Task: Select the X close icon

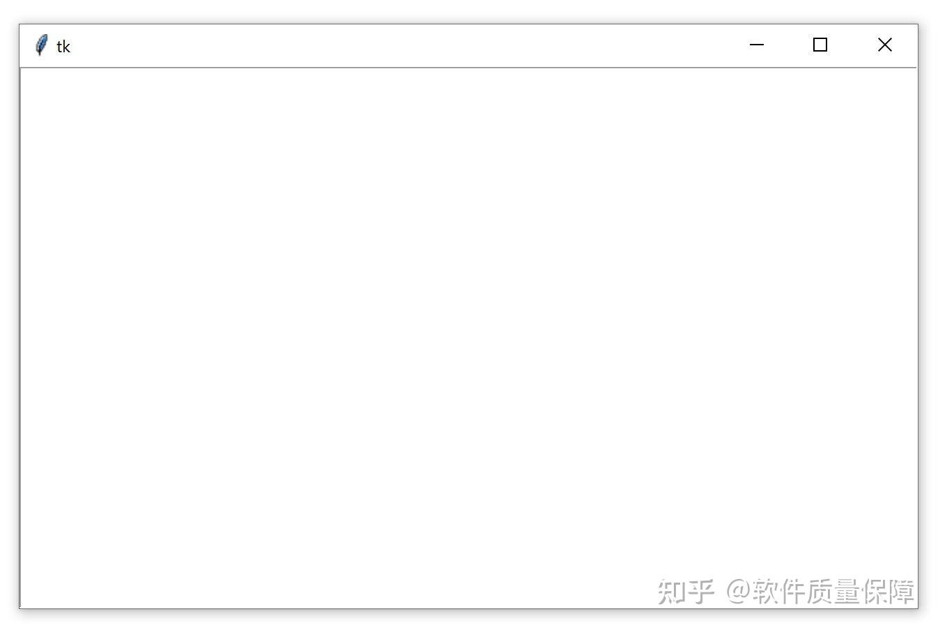Action: [x=885, y=45]
